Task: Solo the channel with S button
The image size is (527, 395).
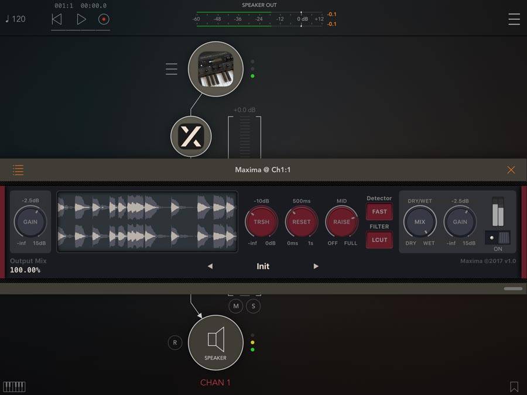Action: coord(254,305)
